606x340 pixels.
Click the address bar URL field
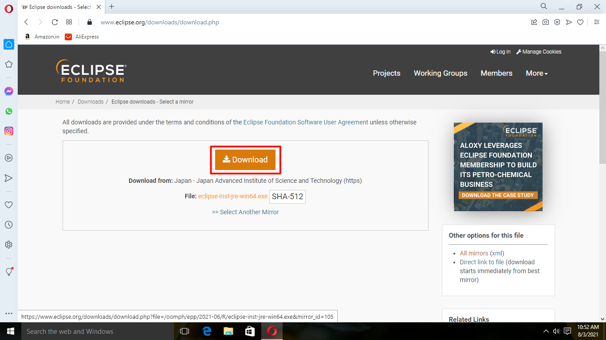coord(311,22)
